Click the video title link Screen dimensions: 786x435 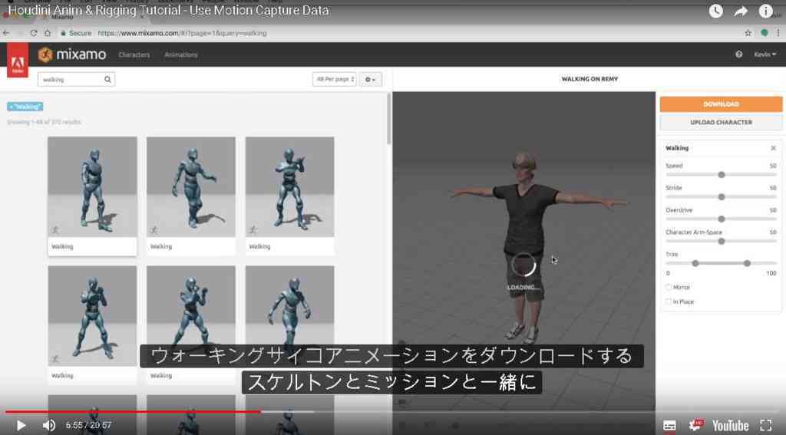pos(168,10)
